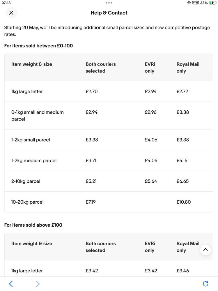Tap the 07:18 clock in status bar

6,3
